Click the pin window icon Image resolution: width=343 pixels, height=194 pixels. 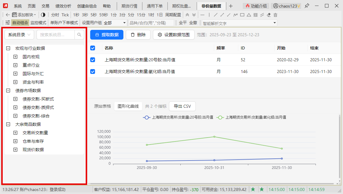pyautogui.click(x=307, y=6)
